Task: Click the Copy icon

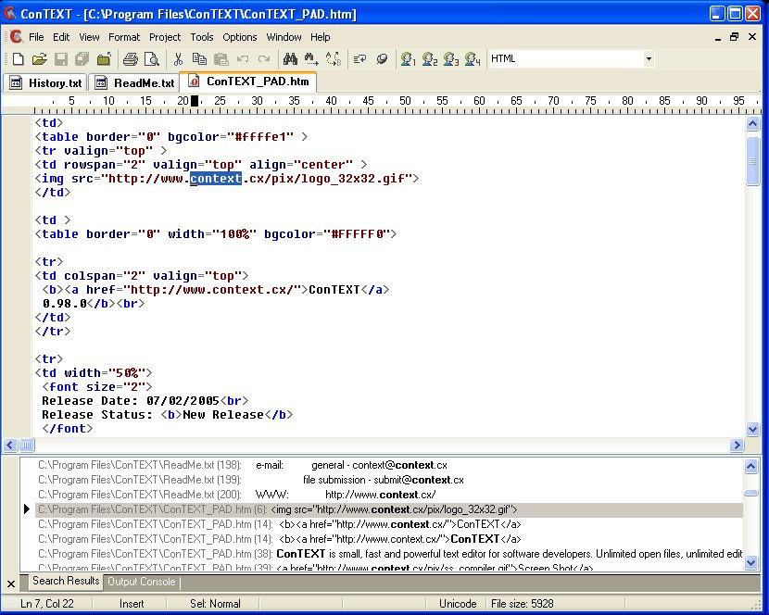Action: [199, 59]
